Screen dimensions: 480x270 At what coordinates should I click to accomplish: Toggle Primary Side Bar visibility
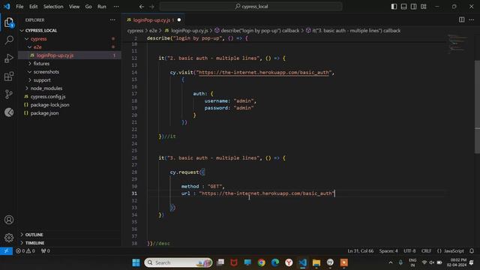point(394,7)
